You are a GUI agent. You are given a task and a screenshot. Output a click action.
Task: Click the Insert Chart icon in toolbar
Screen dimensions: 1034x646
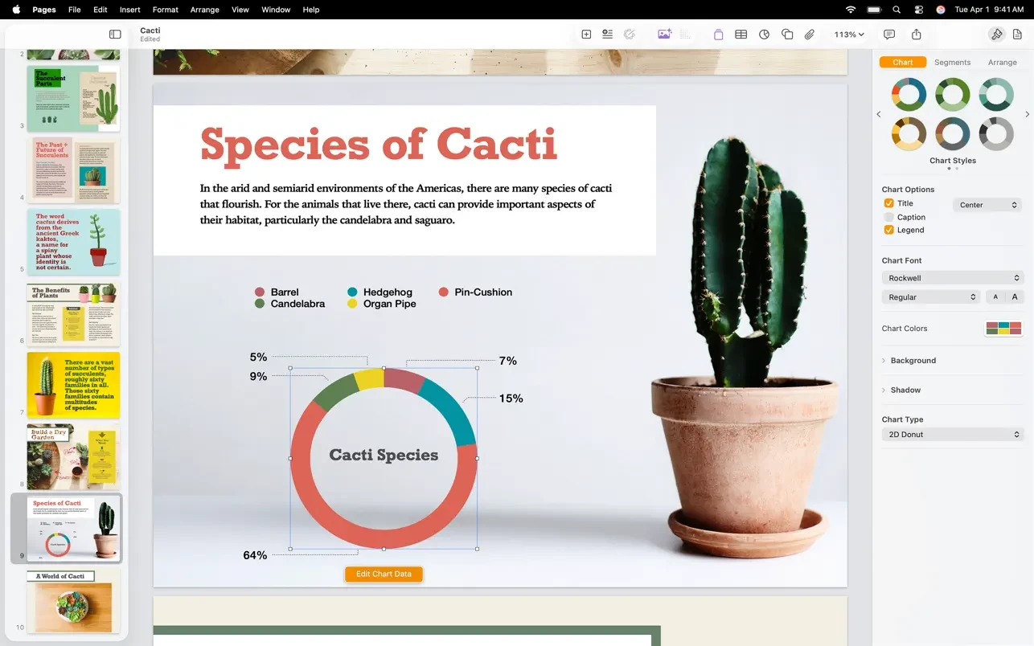pyautogui.click(x=764, y=35)
